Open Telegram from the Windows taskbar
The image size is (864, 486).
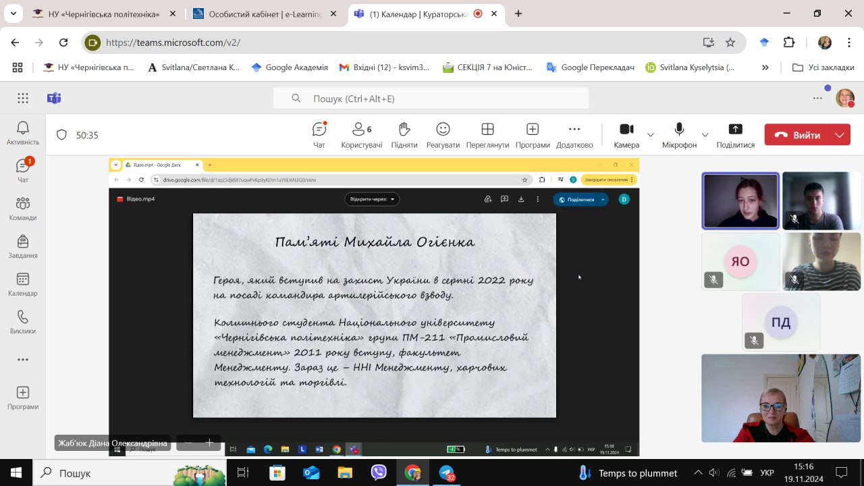(x=447, y=473)
